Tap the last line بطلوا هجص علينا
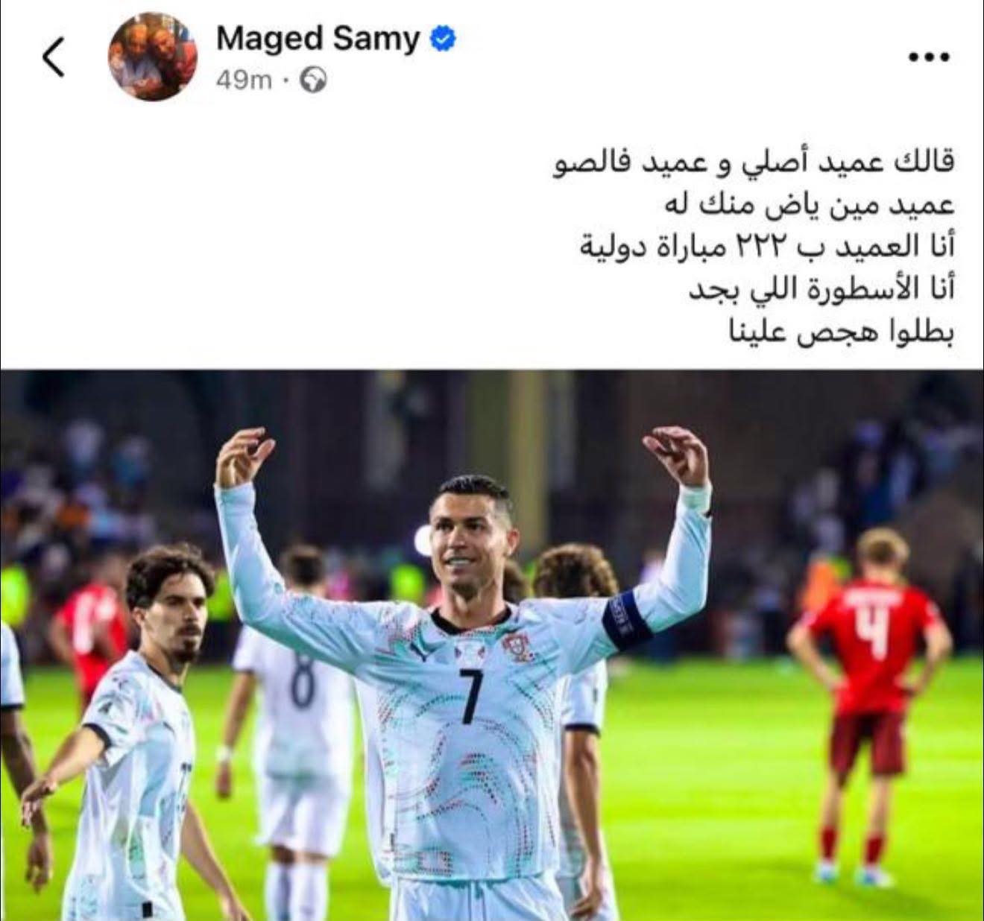 [841, 332]
